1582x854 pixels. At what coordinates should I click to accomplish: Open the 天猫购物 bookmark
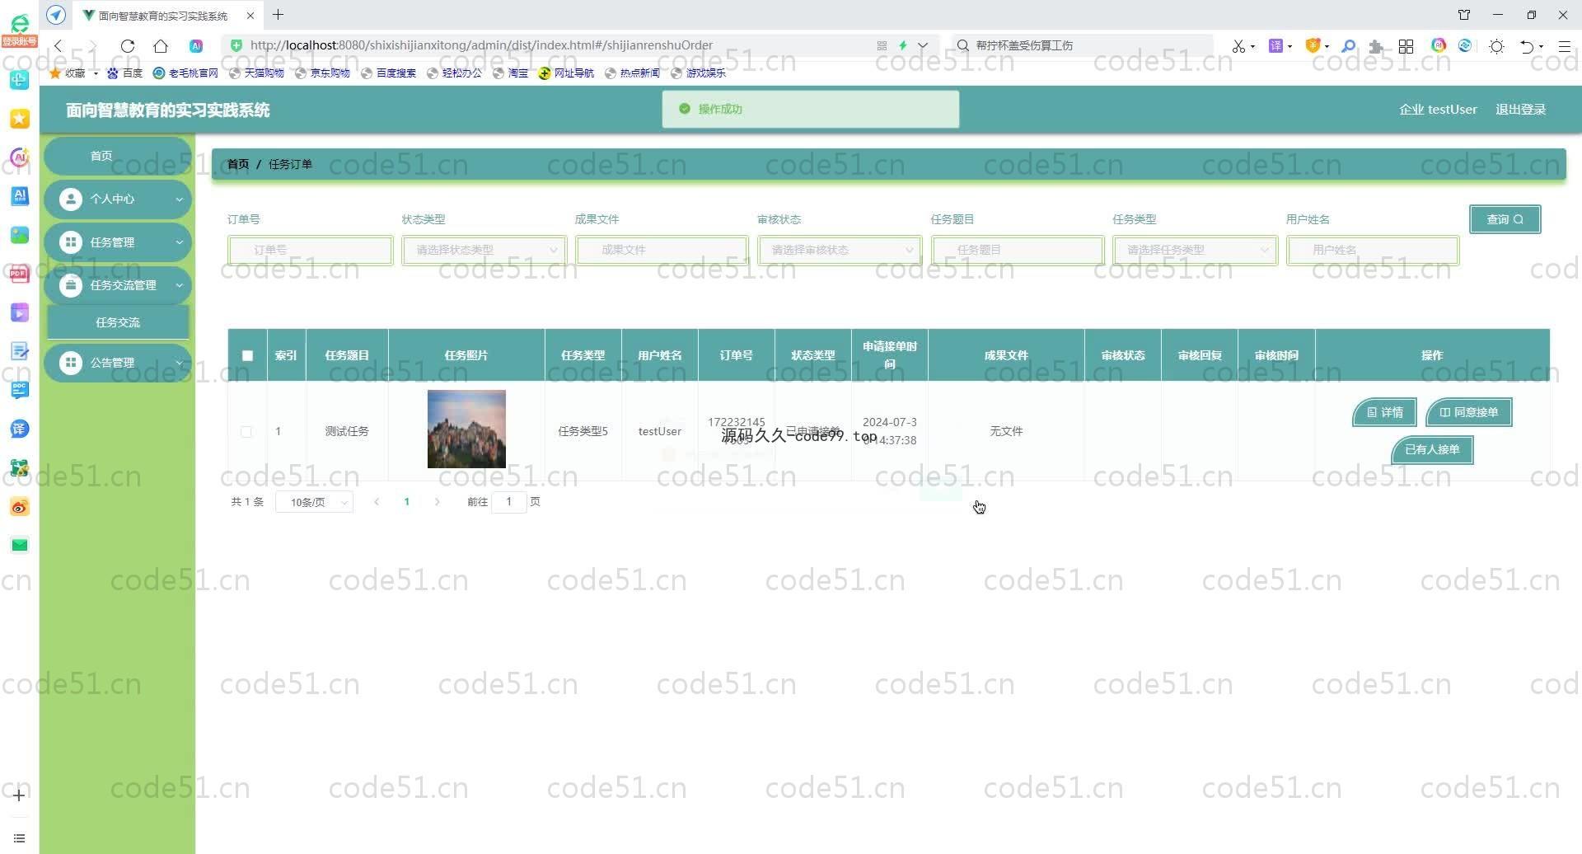tap(256, 73)
